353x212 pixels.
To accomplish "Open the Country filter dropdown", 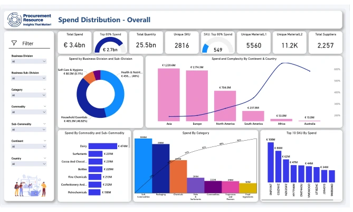I will pos(30,165).
